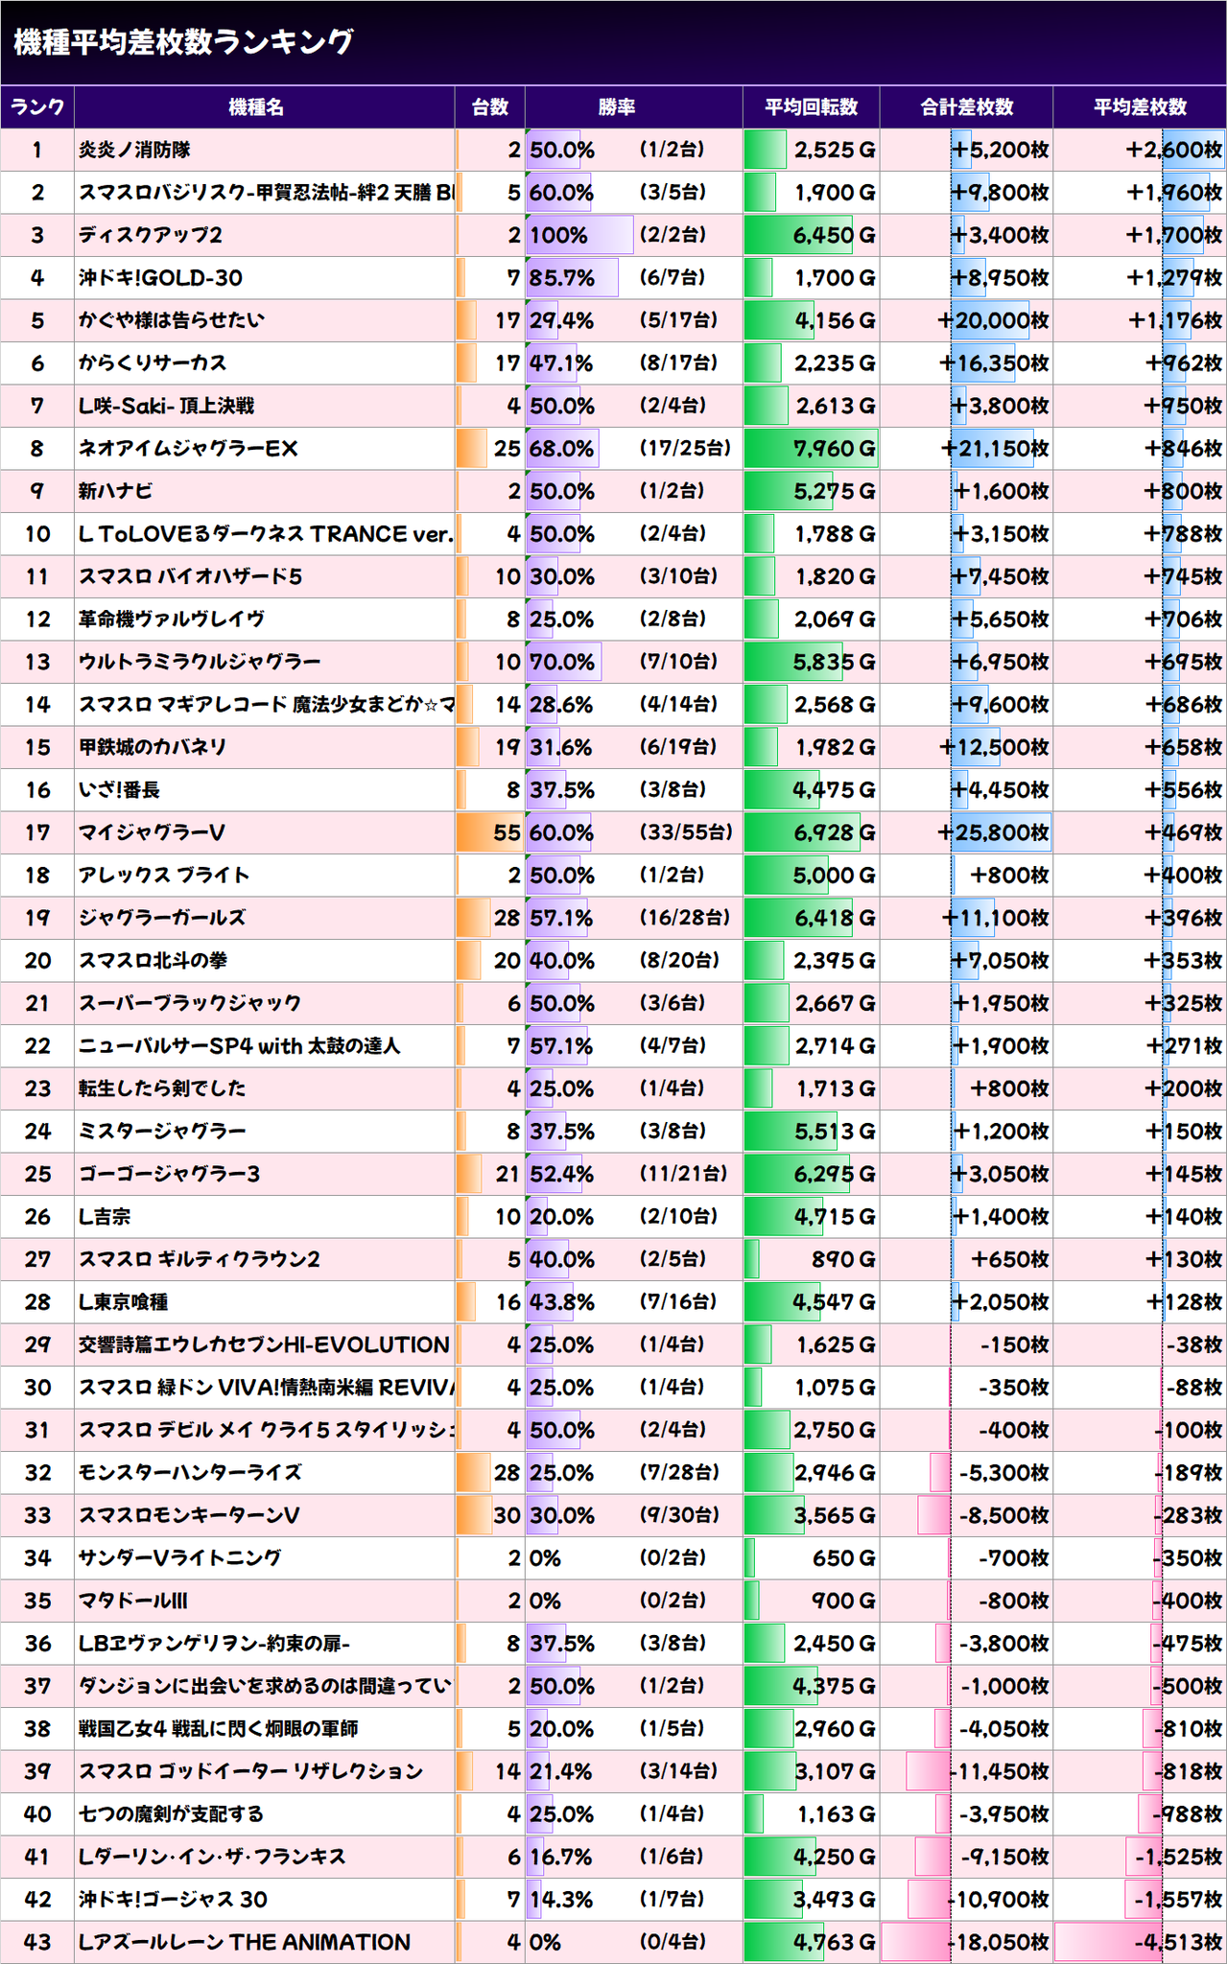This screenshot has height=1964, width=1227.
Task: Click average spins 7,960 G cell
Action: click(811, 449)
